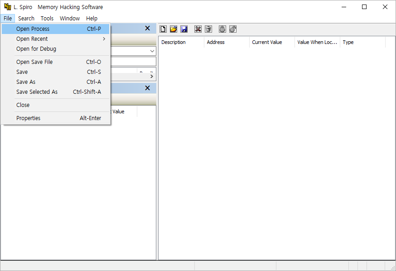Click the application logo icon in title bar
The height and width of the screenshot is (271, 396).
click(x=8, y=7)
